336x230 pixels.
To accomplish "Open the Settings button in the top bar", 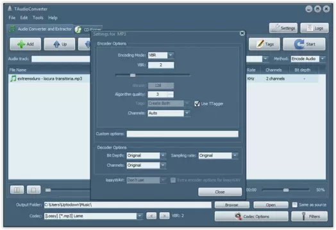I will point(283,28).
